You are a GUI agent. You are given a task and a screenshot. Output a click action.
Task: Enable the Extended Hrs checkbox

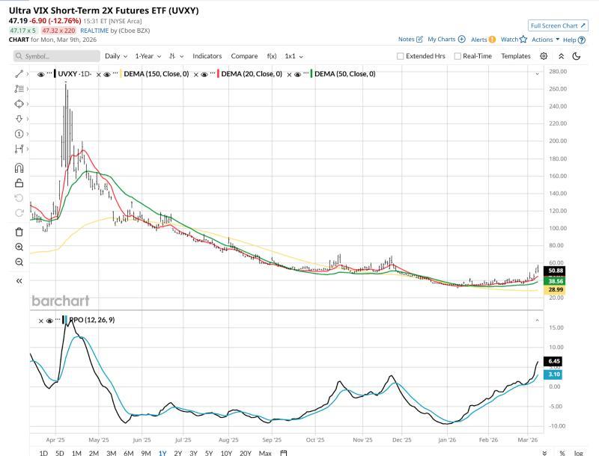click(x=400, y=56)
